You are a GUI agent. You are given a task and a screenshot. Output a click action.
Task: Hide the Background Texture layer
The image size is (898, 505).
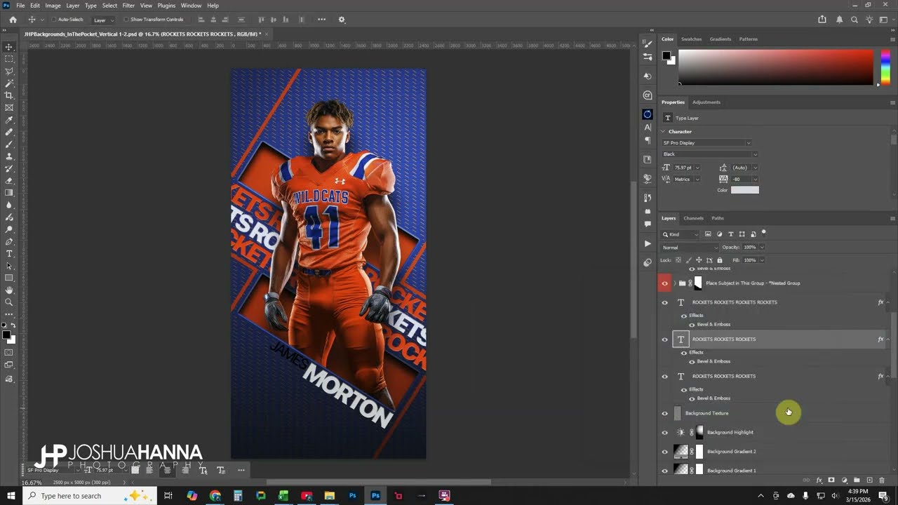coord(665,413)
